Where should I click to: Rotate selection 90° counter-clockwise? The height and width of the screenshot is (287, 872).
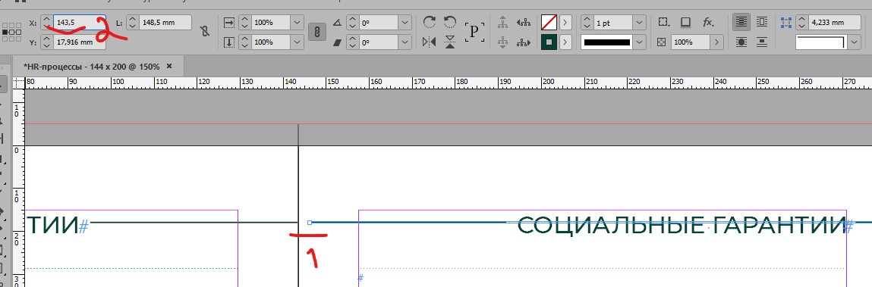(x=450, y=22)
